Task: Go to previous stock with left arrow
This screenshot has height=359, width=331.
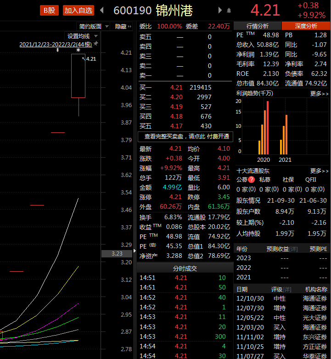Action: [x=102, y=10]
